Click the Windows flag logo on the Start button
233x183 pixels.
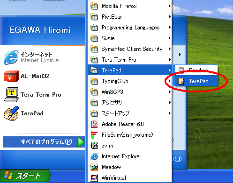[x=8, y=176]
